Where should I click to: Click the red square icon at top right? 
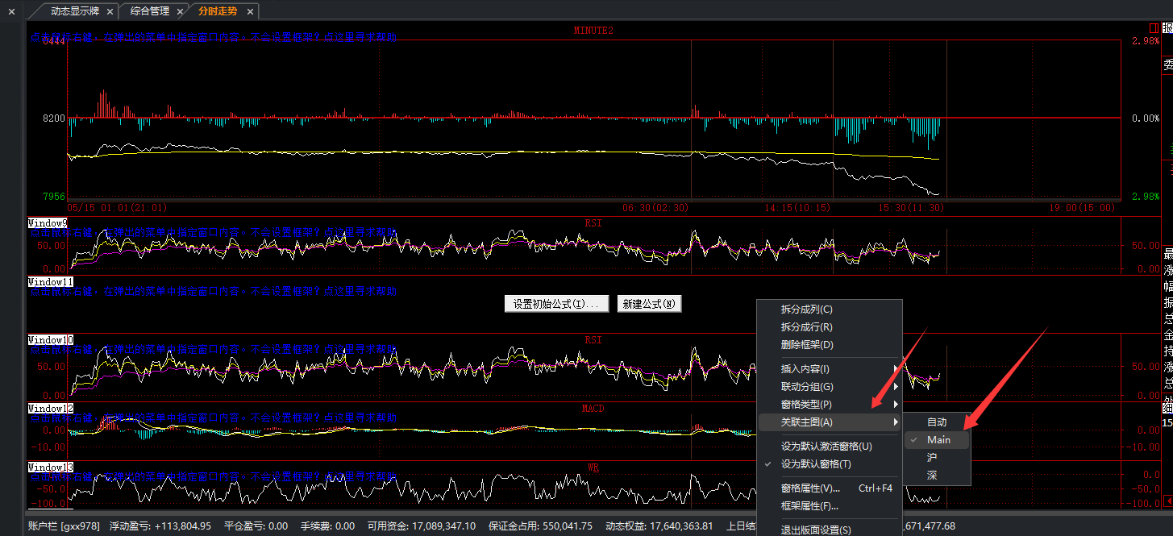1154,28
